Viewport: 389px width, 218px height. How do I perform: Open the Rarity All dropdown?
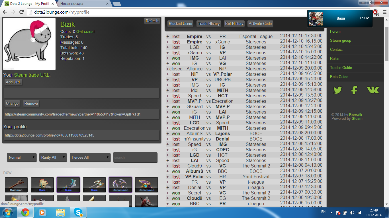53,158
